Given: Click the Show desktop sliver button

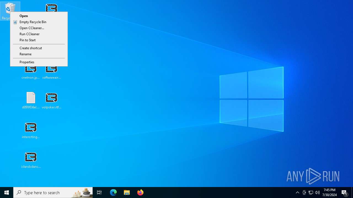Looking at the screenshot, I should tap(352, 193).
